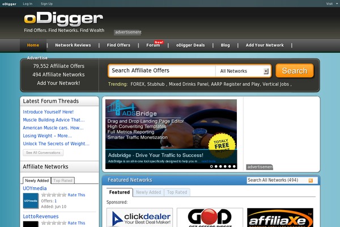Open Network Reviews in navigation bar
The image size is (340, 227).
pos(73,45)
